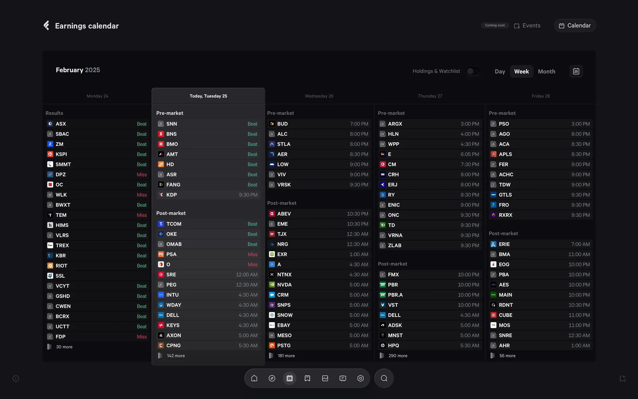Click the bookmark watchlist dock icon
Screen dimensions: 638x399
pyautogui.click(x=307, y=378)
